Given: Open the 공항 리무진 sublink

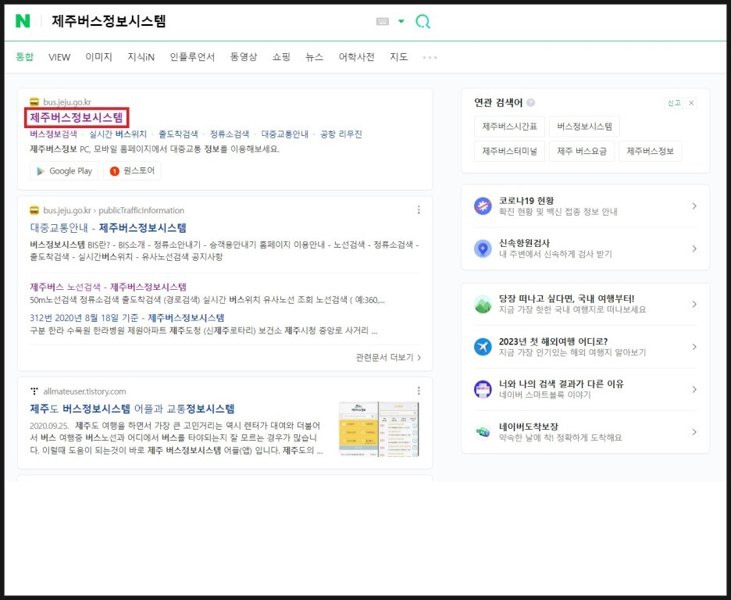Looking at the screenshot, I should point(341,134).
